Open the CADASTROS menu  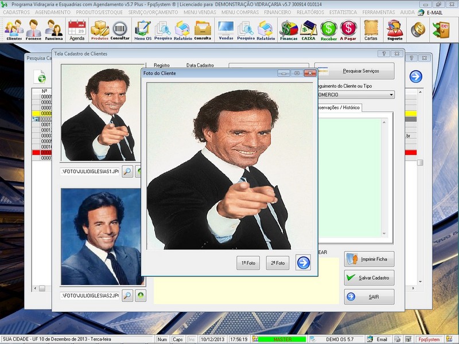(17, 12)
